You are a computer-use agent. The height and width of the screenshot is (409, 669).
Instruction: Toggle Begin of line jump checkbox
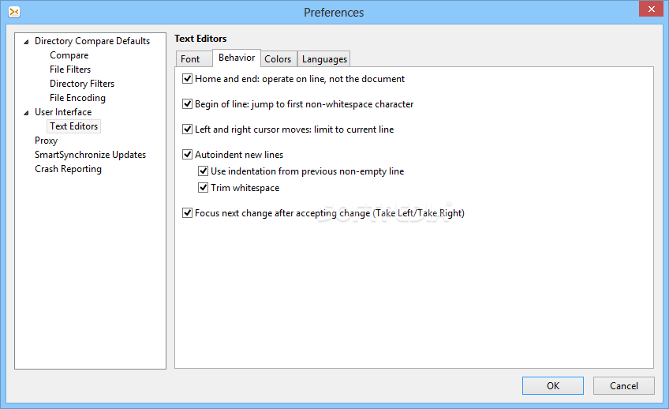[x=187, y=103]
